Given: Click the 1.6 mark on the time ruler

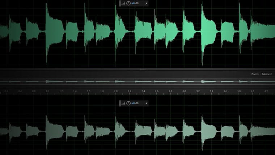Looking at the screenshot, I should click(88, 91).
